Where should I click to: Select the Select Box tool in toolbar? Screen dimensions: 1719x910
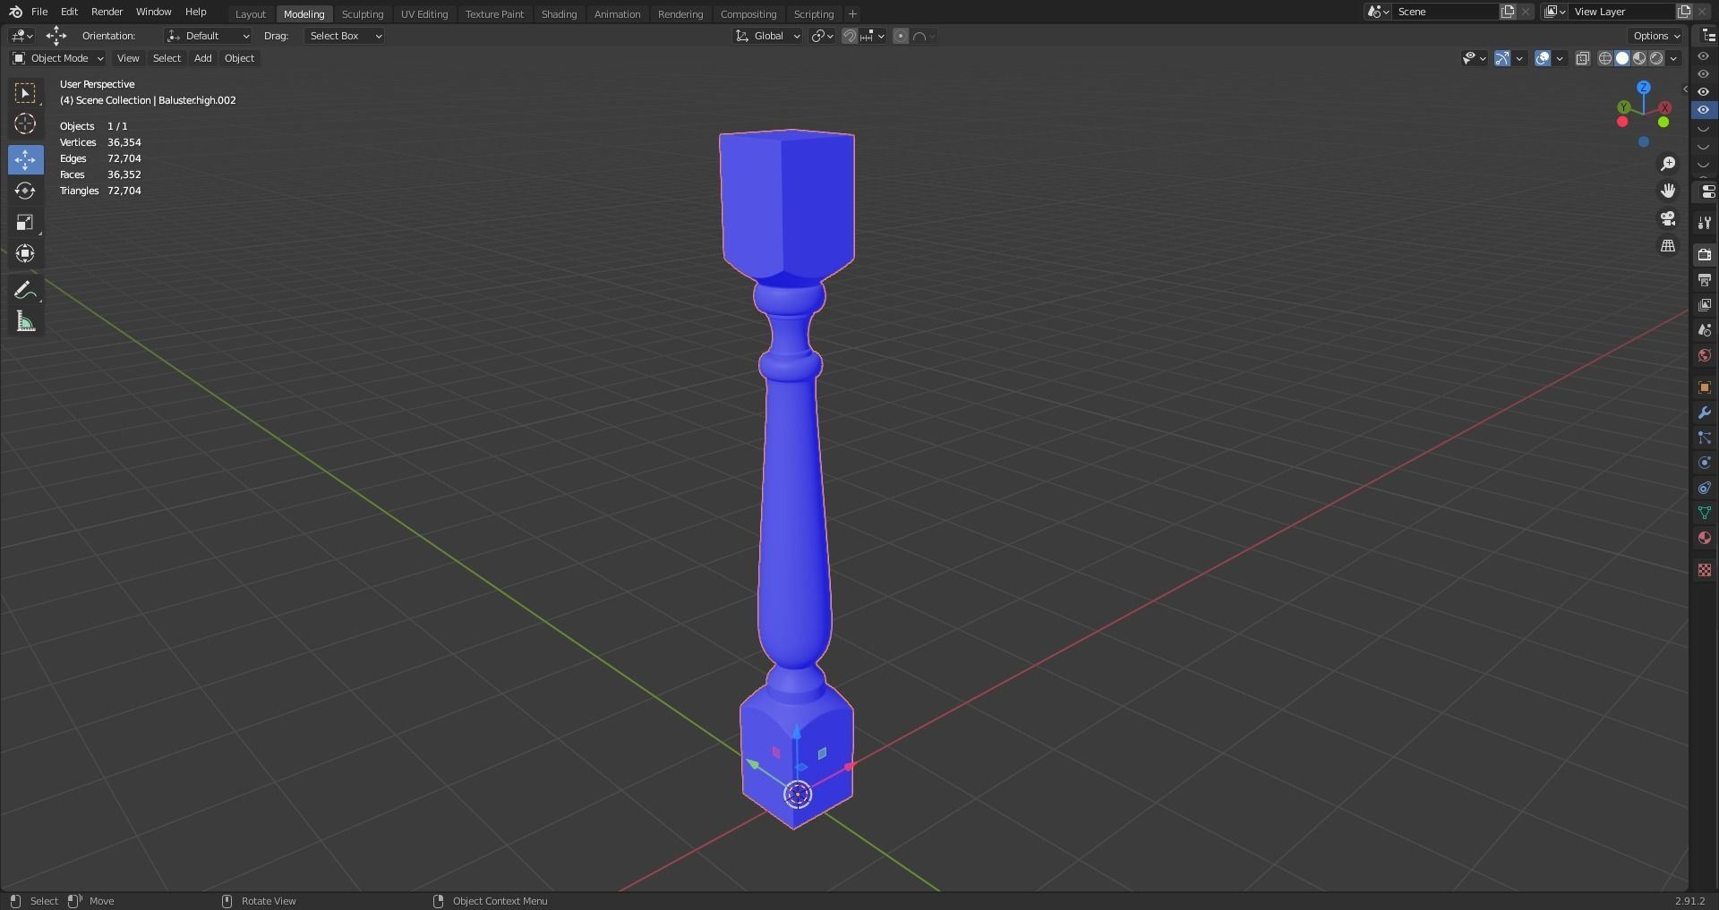pos(25,93)
